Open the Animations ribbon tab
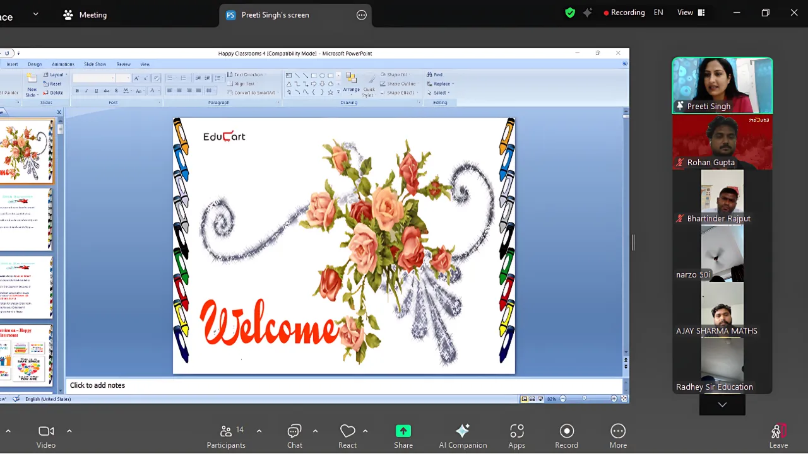The width and height of the screenshot is (808, 454). [x=63, y=64]
